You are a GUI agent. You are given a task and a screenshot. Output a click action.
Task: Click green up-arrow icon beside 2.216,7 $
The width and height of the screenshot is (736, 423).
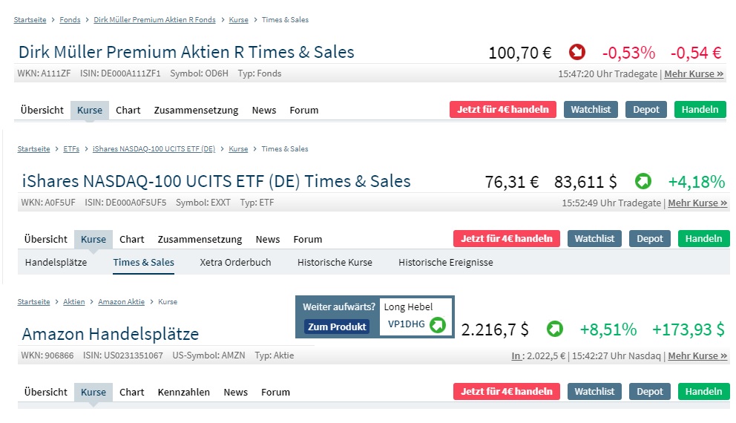click(x=554, y=329)
